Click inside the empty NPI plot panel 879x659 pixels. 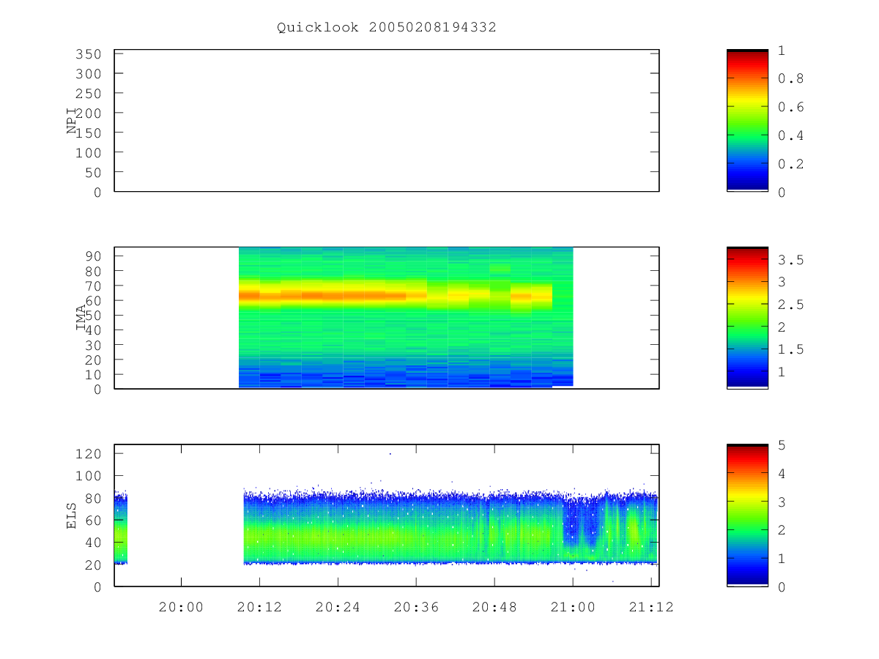pyautogui.click(x=387, y=121)
